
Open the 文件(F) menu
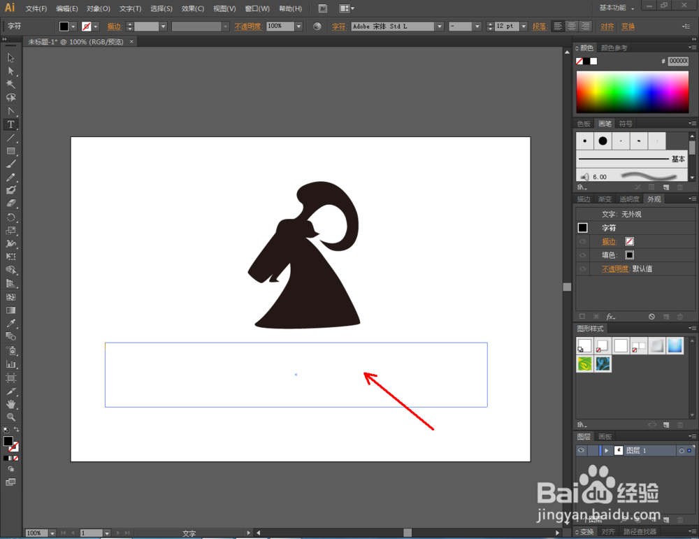[x=36, y=8]
